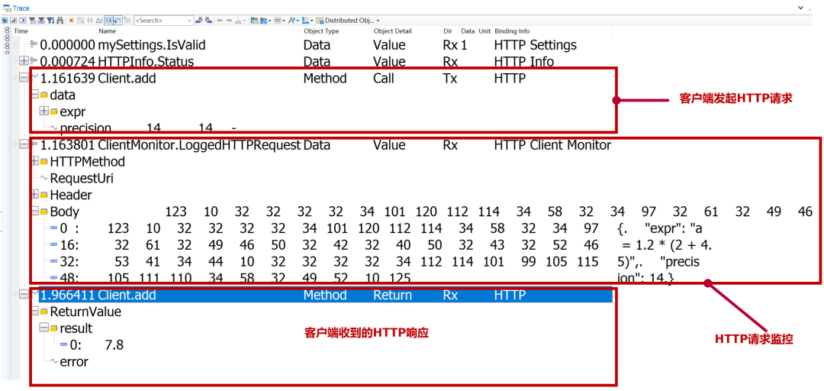
Task: Click the configuration folder toolbar icon
Action: tap(254, 21)
